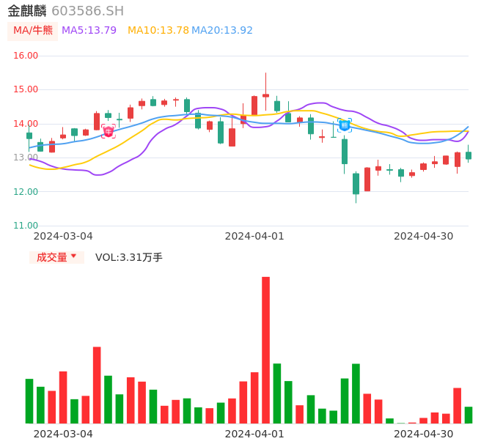Click the 603586.SH stock code

(87, 11)
